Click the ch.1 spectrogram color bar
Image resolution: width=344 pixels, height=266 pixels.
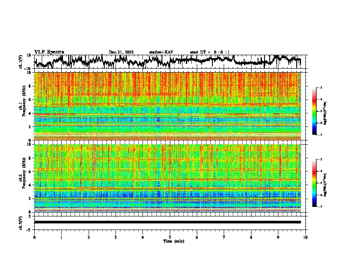[x=314, y=111]
